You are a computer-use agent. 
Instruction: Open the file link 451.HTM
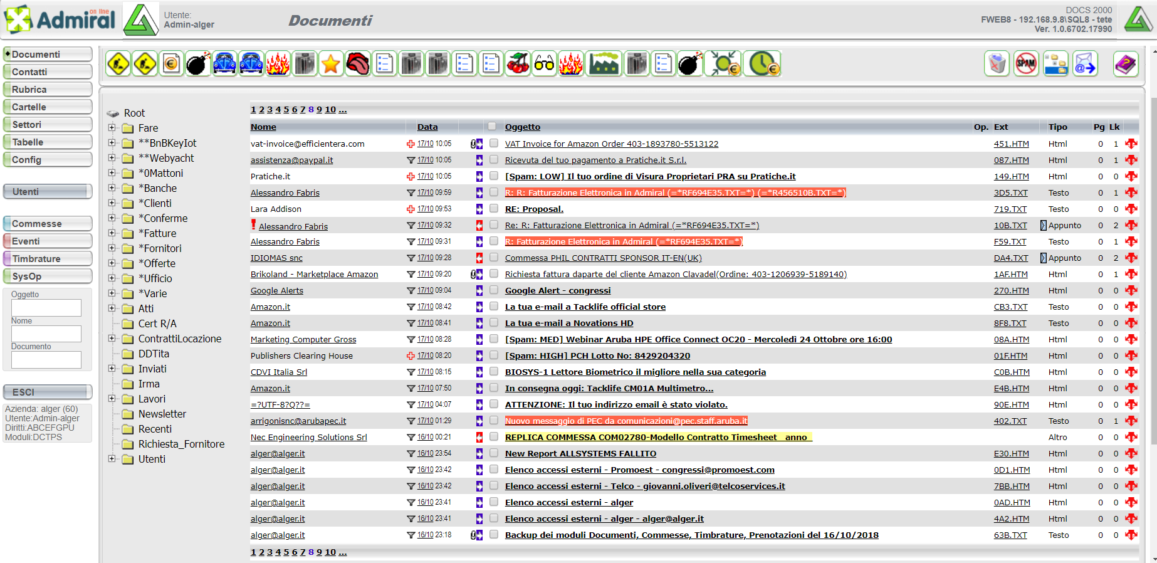point(1011,144)
